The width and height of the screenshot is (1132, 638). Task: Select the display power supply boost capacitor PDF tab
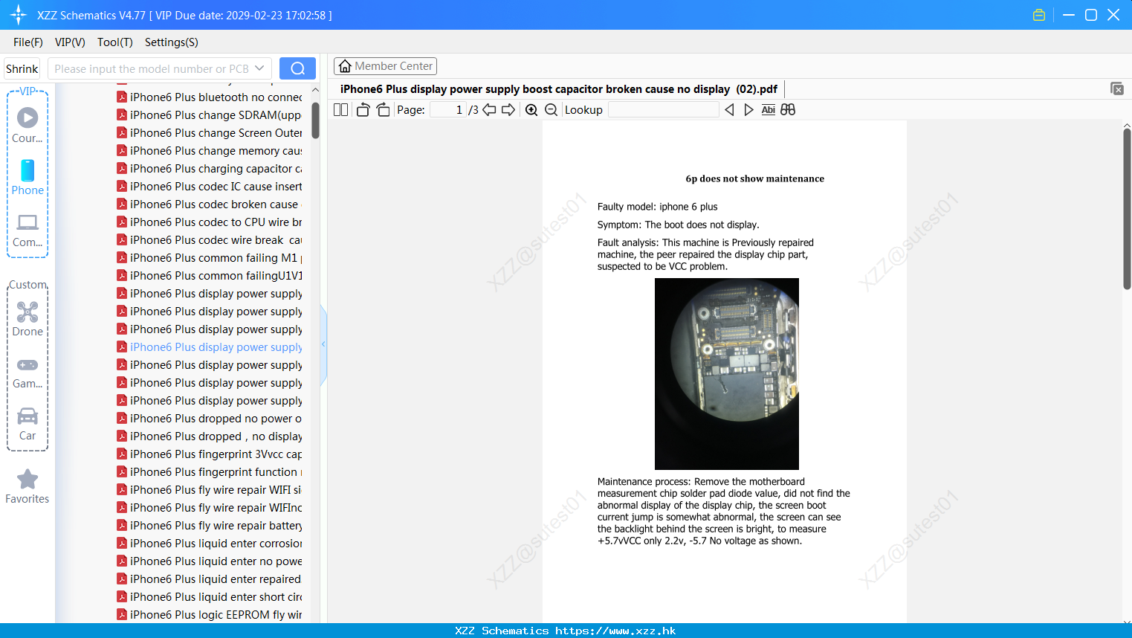559,89
